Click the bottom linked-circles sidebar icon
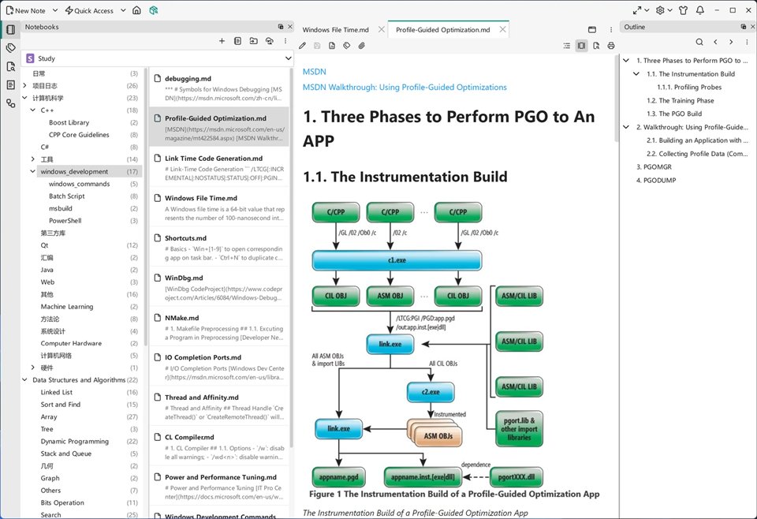Screen dimensions: 757x519 (10, 103)
